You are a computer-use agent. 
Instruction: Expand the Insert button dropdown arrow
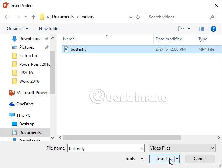click(177, 159)
